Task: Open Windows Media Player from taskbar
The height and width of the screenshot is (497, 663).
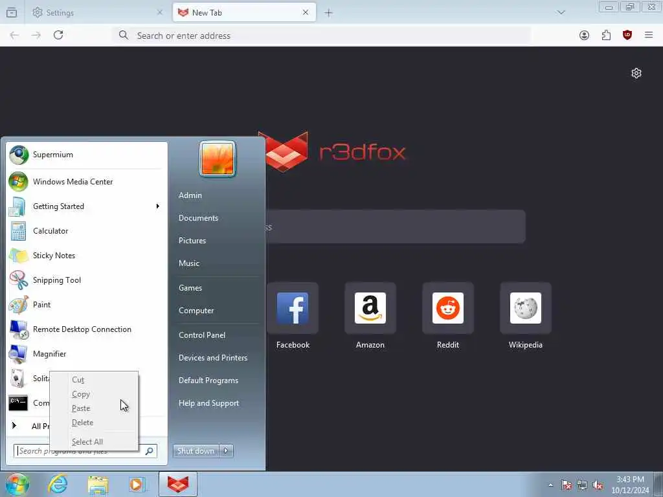Action: point(137,485)
